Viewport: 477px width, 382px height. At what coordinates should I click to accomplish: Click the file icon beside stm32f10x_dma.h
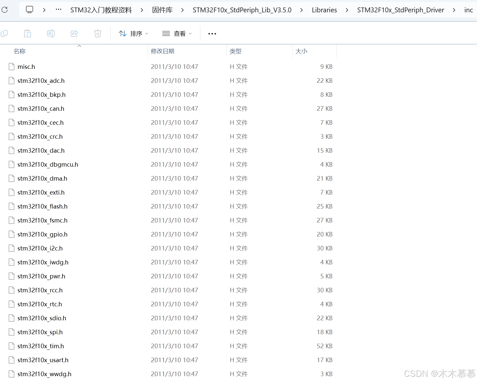[x=12, y=178]
